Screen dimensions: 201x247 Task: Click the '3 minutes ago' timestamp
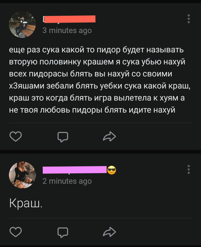67,30
